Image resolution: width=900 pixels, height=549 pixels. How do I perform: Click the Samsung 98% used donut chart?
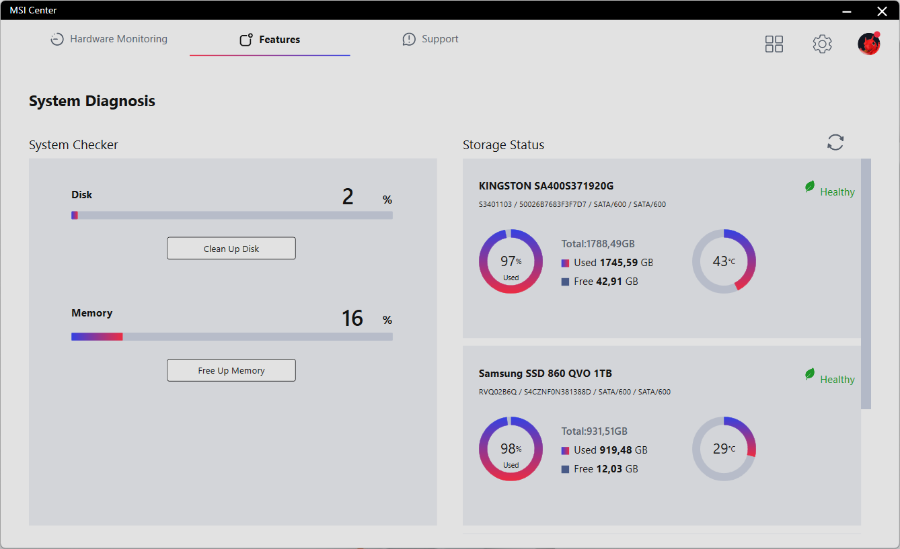tap(511, 449)
